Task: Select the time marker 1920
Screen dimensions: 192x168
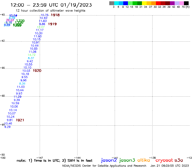Action: [37, 71]
